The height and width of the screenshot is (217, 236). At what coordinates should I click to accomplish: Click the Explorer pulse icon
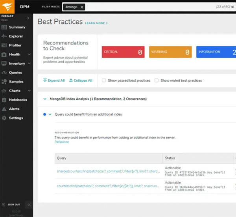point(4,36)
